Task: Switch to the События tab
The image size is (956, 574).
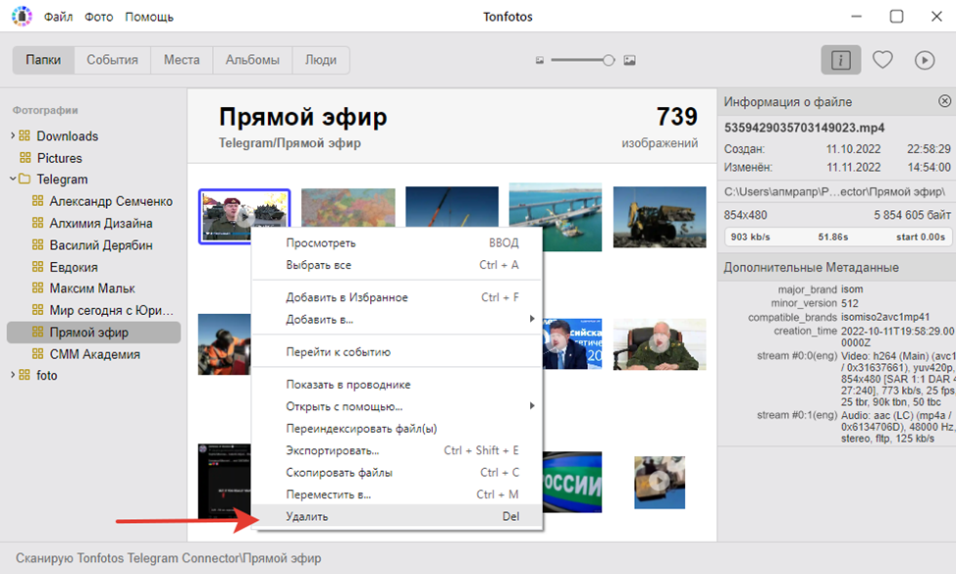Action: point(112,60)
